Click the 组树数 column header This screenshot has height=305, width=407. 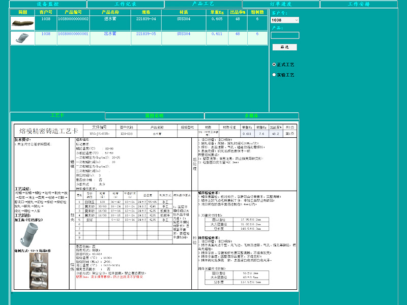tap(257, 12)
